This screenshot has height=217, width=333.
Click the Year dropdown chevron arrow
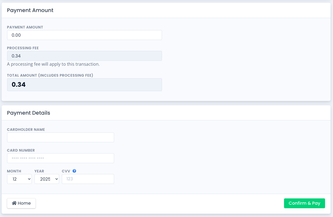coord(56,179)
